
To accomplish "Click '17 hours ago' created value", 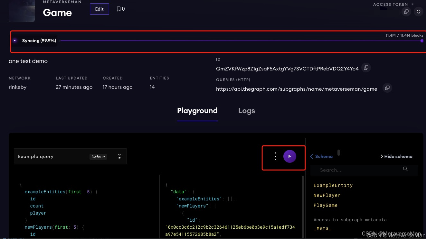I will click(x=118, y=87).
